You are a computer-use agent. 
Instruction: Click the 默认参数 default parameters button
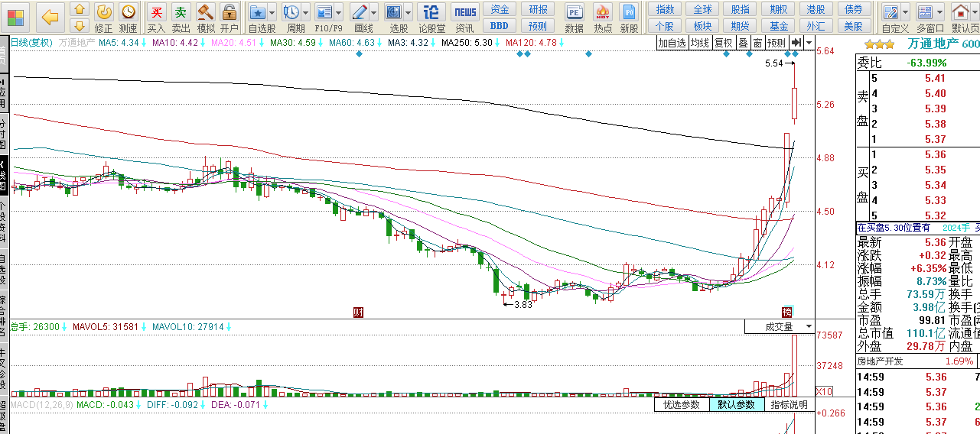pyautogui.click(x=736, y=405)
